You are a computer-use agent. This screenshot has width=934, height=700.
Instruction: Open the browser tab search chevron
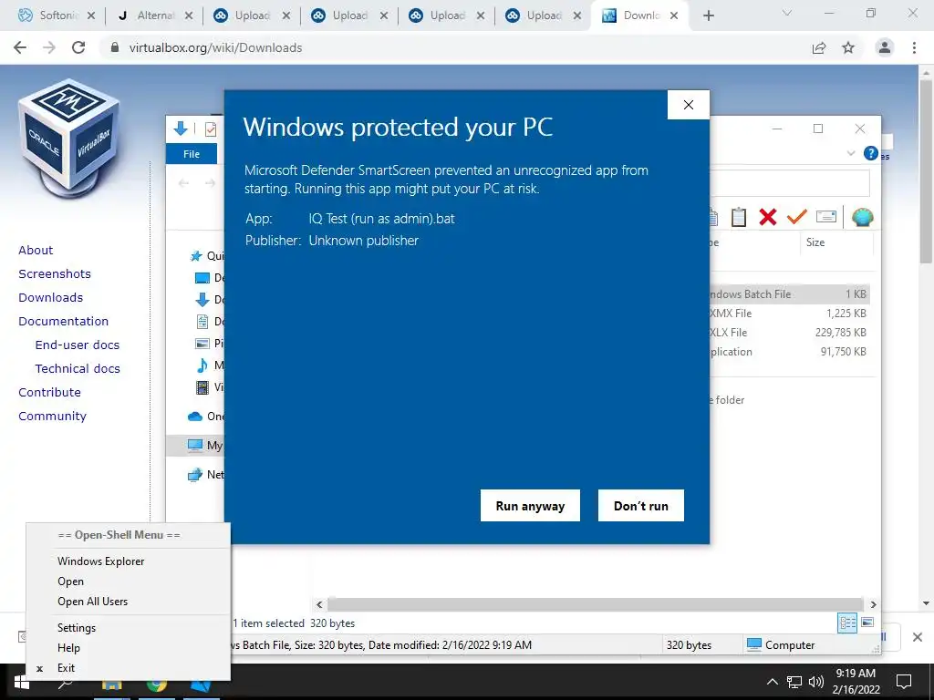pos(787,13)
